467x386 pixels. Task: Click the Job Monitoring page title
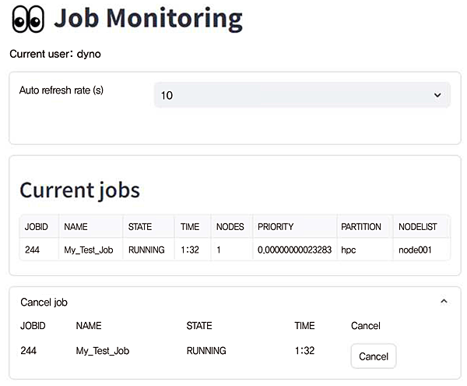148,19
